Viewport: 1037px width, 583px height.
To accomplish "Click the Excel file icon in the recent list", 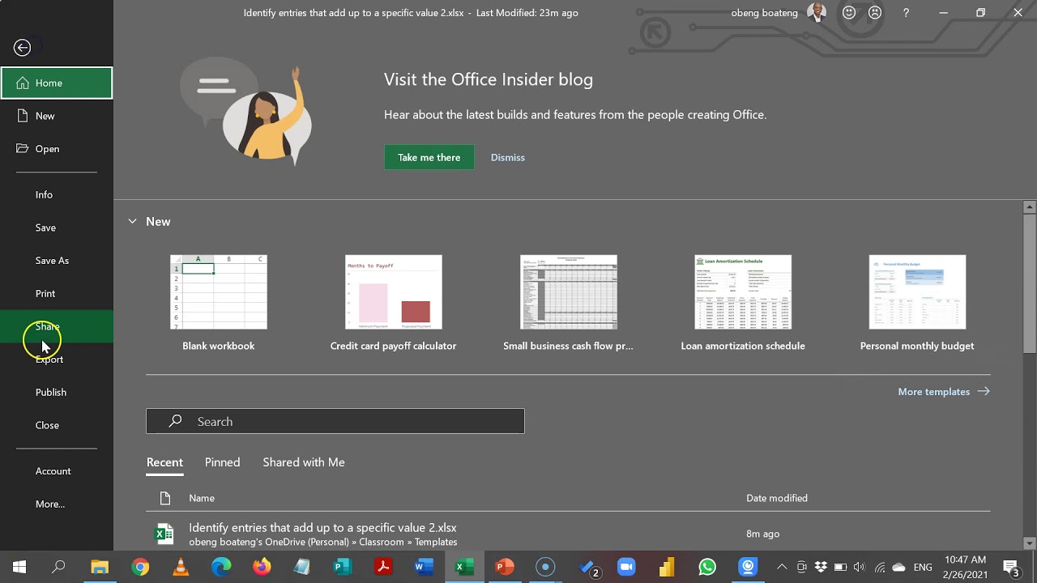I will (x=164, y=534).
